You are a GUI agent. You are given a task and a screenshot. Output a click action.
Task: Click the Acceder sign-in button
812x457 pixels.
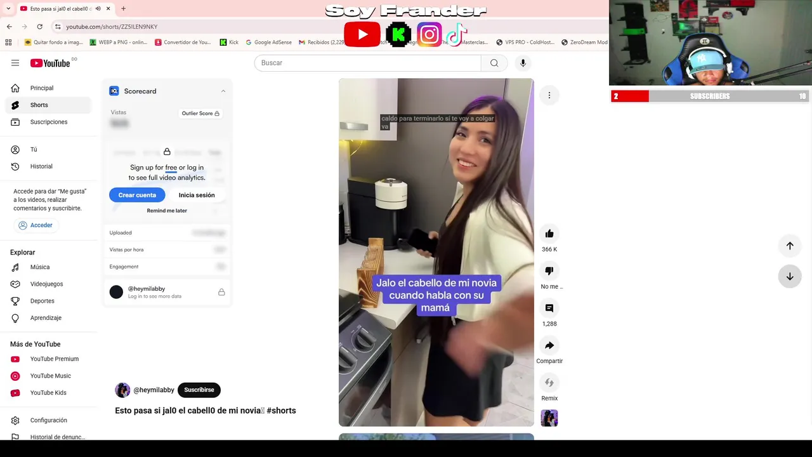click(x=36, y=225)
